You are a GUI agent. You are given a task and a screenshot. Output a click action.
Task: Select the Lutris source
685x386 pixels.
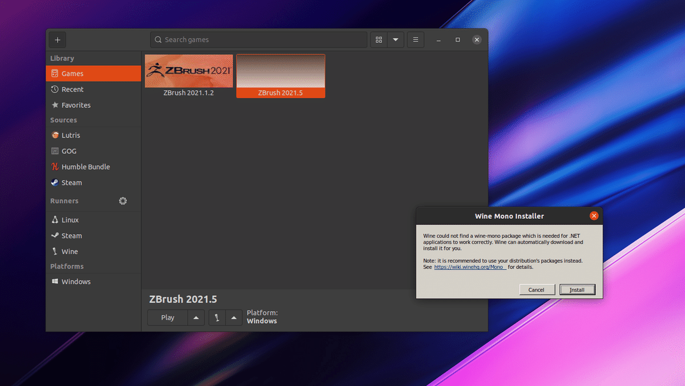pos(94,135)
